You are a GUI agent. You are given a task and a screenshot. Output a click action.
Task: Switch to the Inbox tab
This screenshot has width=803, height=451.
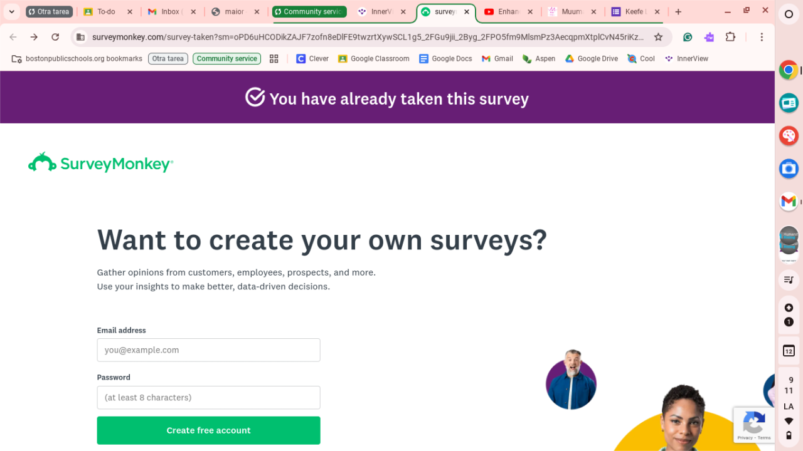tap(169, 12)
